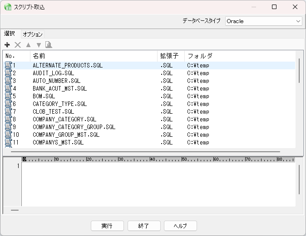306x236 pixels.
Task: Select ALTERNATE_PRODUCTS.SQL file name
Action: tap(68, 65)
